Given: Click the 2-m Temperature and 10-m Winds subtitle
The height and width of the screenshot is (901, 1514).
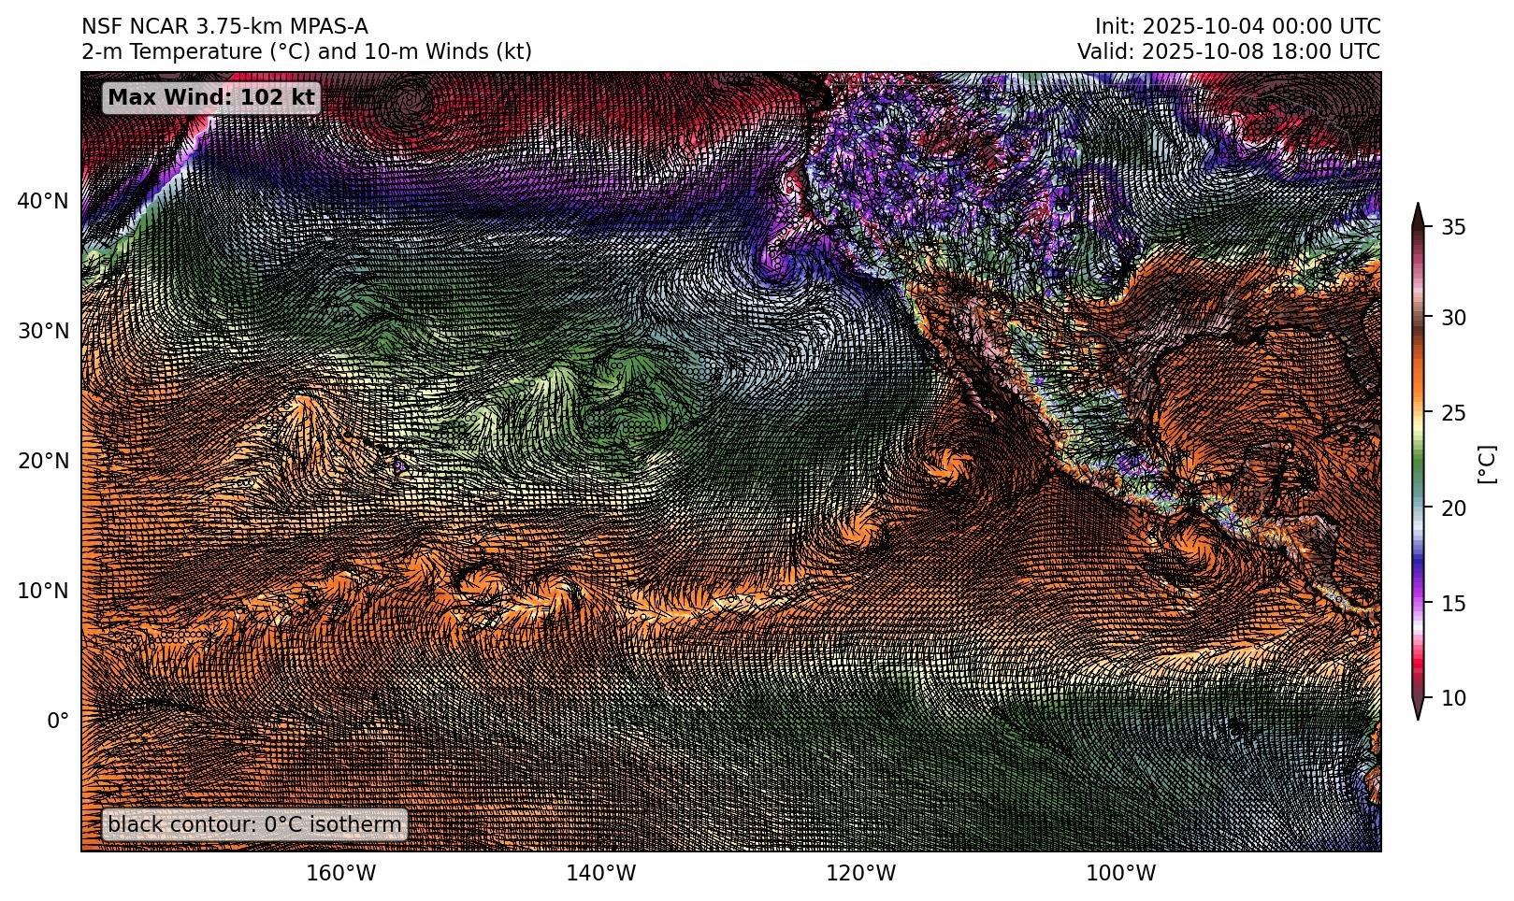Looking at the screenshot, I should (307, 51).
